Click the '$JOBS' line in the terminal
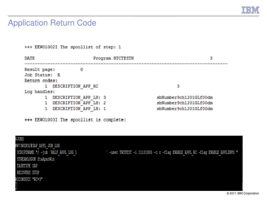 pos(20,139)
